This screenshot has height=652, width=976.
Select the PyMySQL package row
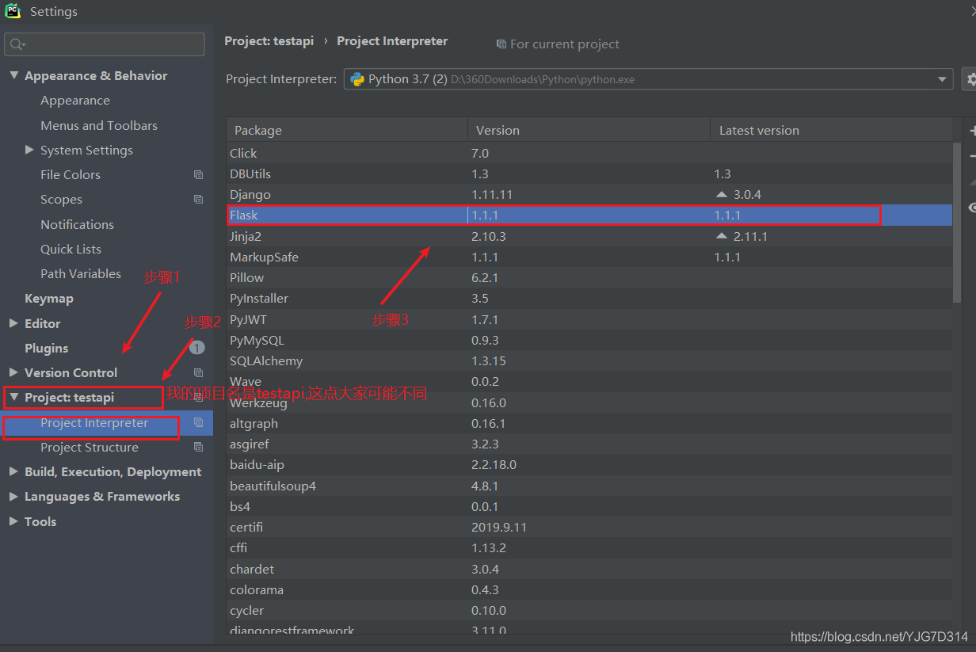click(x=589, y=340)
